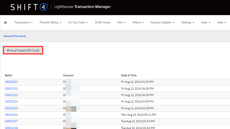
Task: Go to Shift4 Cares page
Action: coord(103,22)
